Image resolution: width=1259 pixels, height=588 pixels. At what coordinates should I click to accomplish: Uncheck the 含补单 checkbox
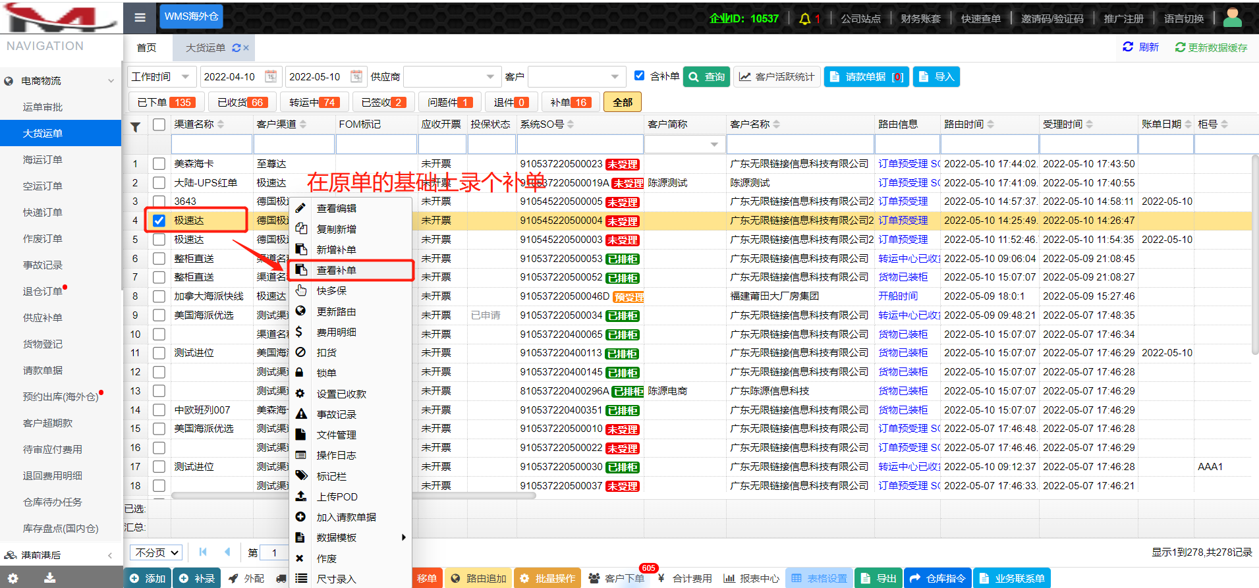click(x=639, y=76)
